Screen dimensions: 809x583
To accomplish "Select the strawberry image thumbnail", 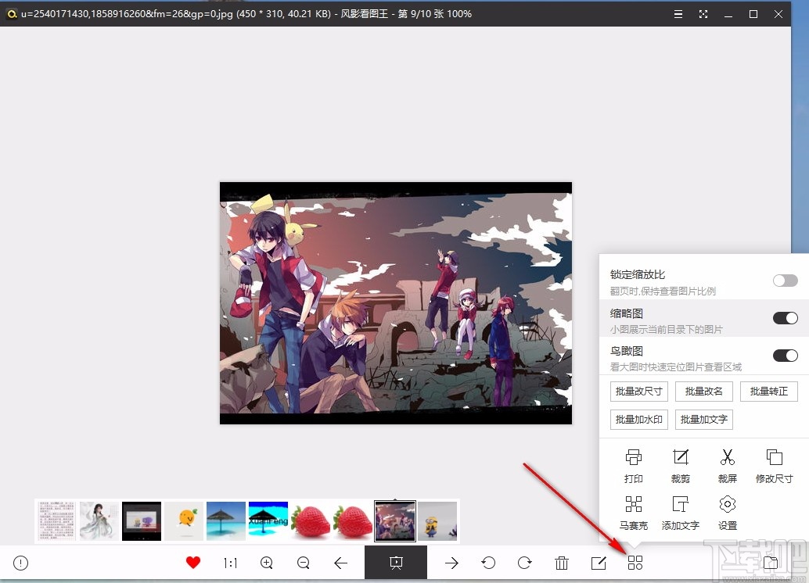I will 311,520.
